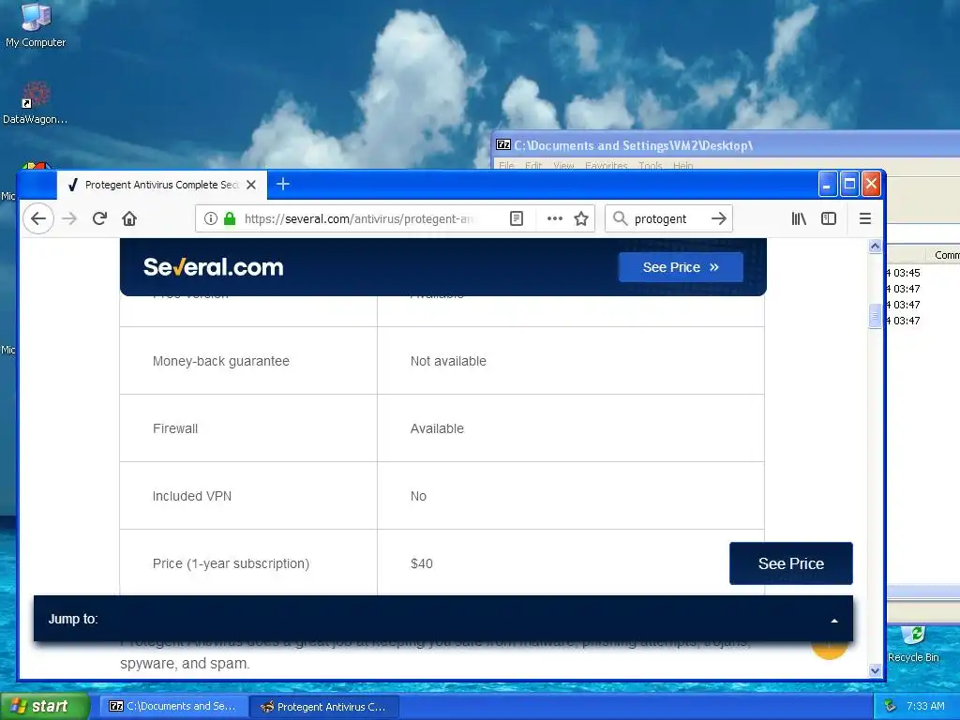Open the Windows Start menu
The height and width of the screenshot is (720, 960).
[44, 706]
